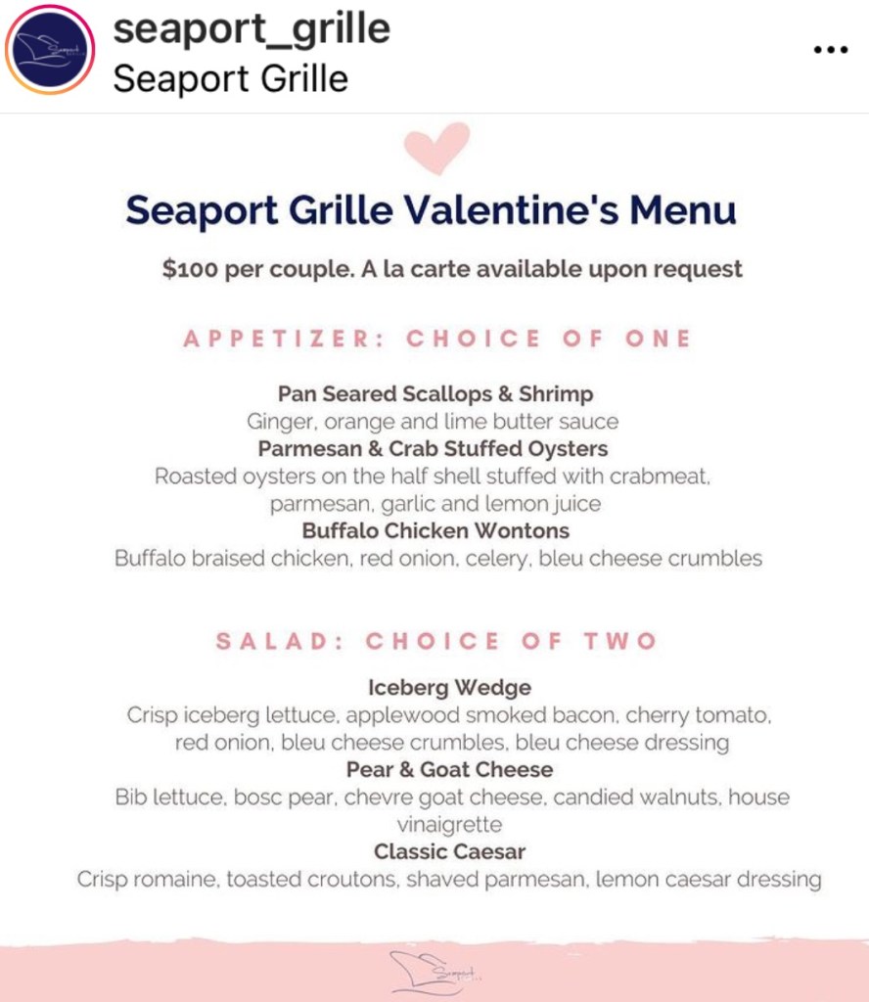The image size is (869, 1002).
Task: Select the Parmesan & Crab Stuffed Oysters item
Action: click(433, 449)
